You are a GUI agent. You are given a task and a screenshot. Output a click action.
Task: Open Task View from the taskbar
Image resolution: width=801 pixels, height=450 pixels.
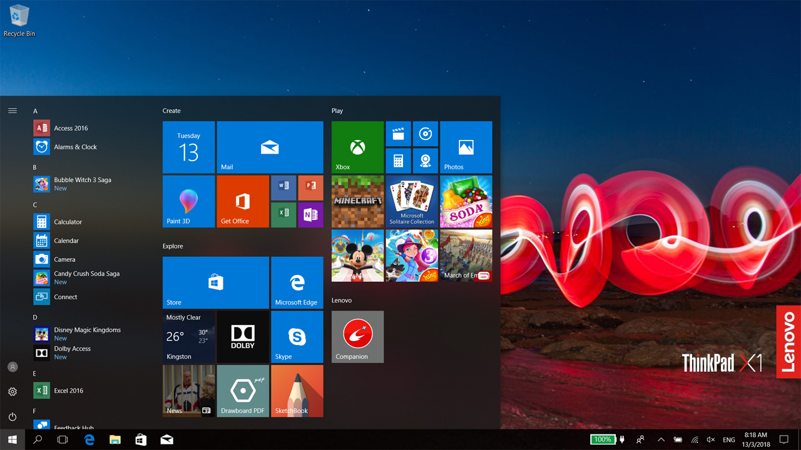click(63, 440)
